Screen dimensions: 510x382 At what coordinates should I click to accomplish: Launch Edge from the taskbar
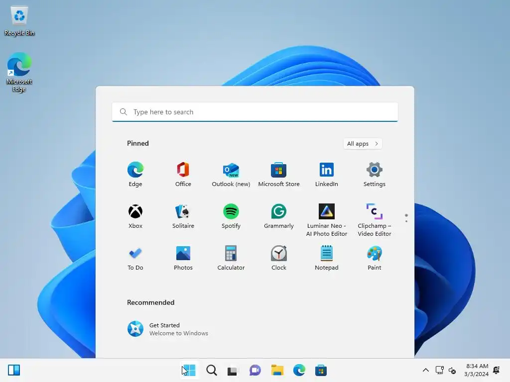coord(299,370)
